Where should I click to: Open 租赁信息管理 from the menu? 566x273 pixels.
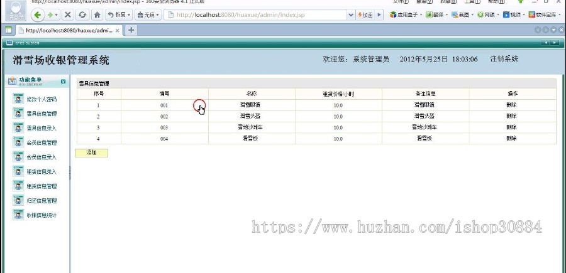coord(42,186)
